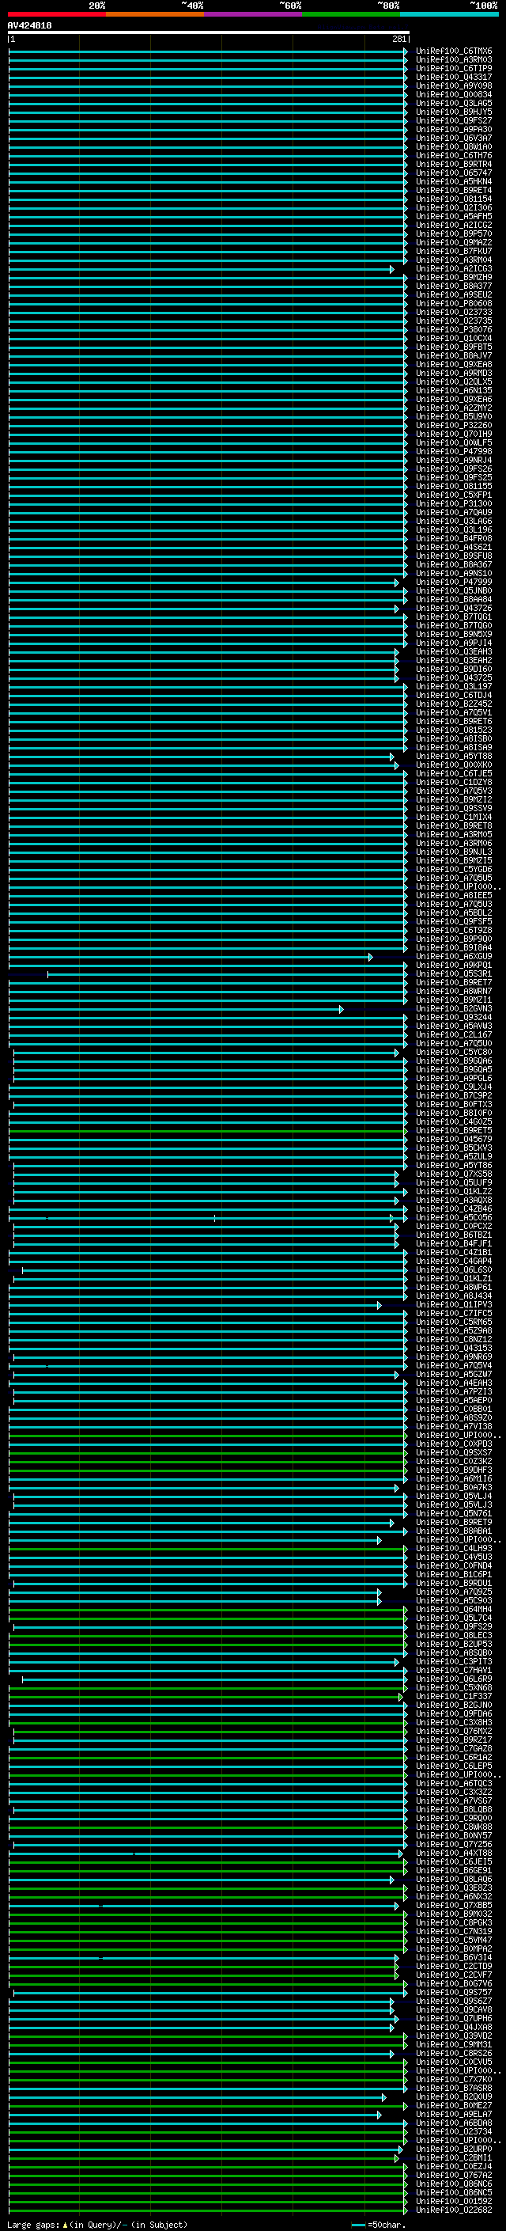Select the UniRef100_C2L167 label
506x2231 pixels.
pyautogui.click(x=454, y=1035)
